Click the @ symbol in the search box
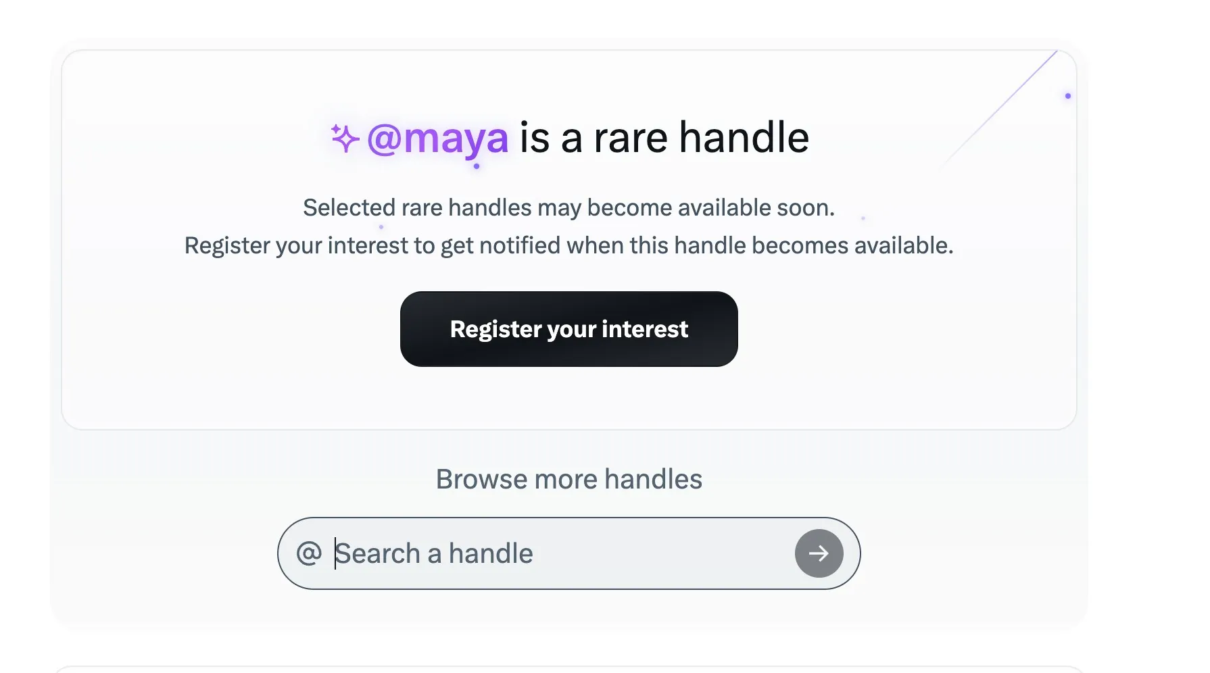 [x=309, y=553]
